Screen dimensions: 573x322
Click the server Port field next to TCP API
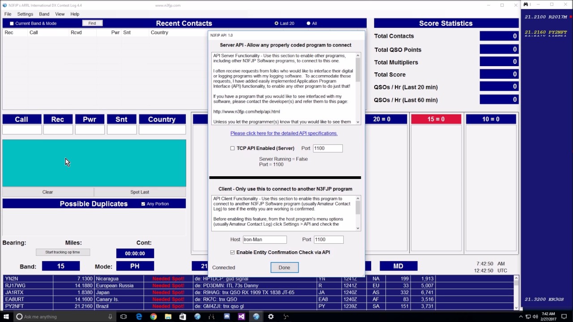click(x=328, y=148)
